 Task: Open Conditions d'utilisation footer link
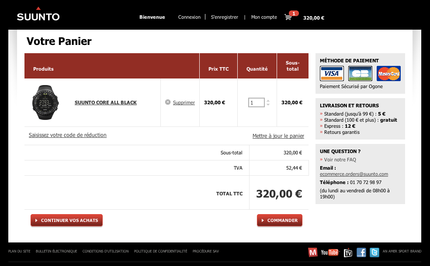pos(106,251)
